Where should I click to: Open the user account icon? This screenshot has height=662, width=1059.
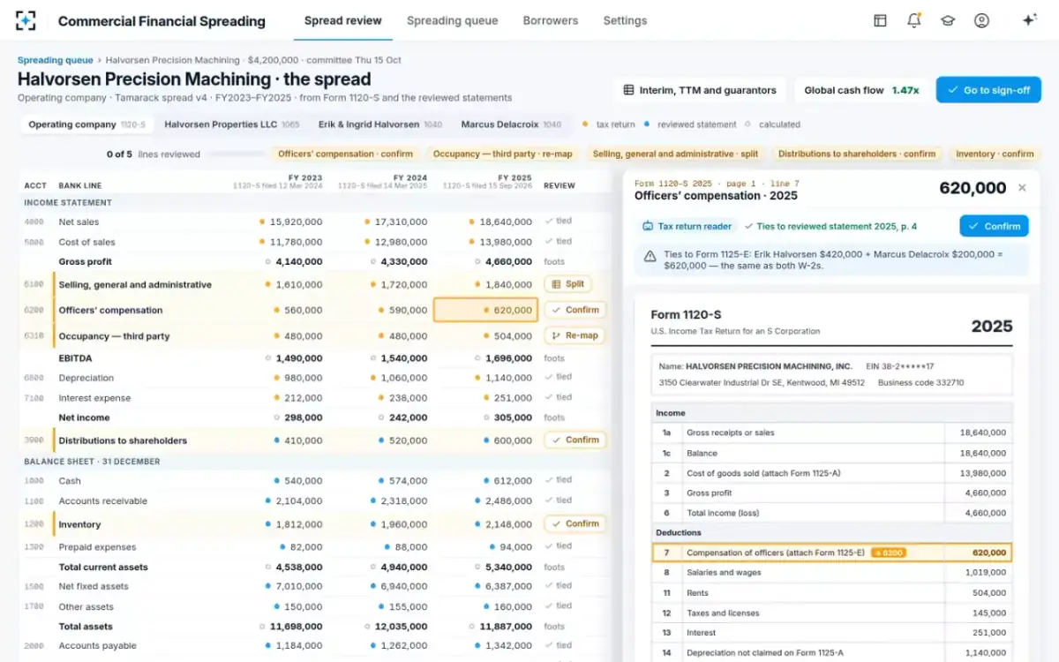pyautogui.click(x=981, y=20)
